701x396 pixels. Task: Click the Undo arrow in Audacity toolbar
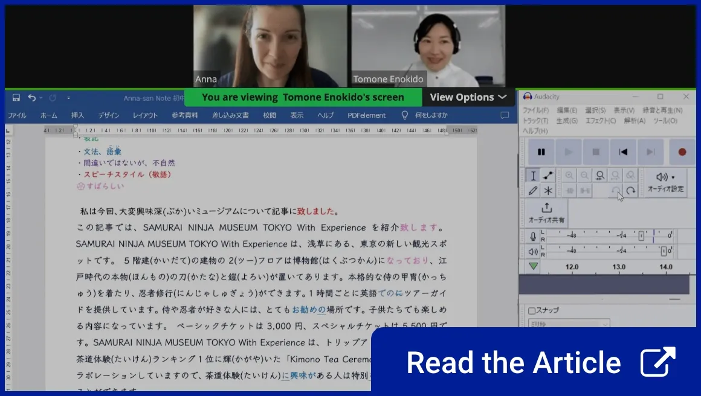coord(616,191)
